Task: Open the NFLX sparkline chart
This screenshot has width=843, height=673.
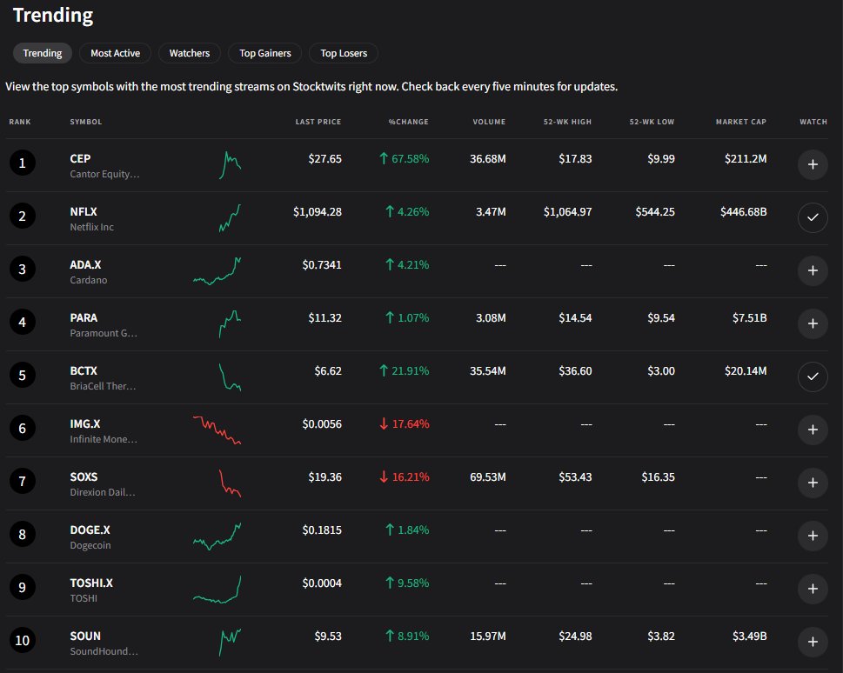Action: pos(230,218)
